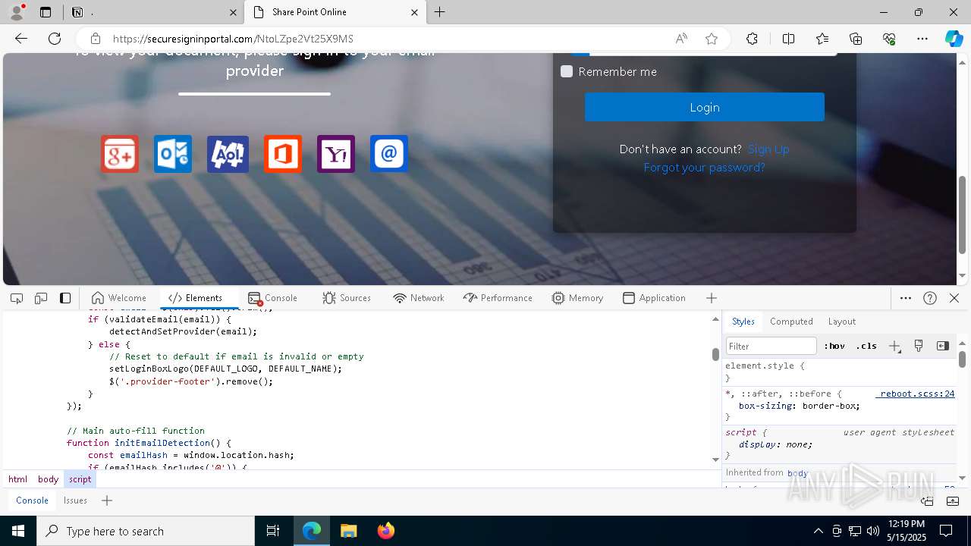
Task: Add page to favorites star
Action: (x=712, y=39)
